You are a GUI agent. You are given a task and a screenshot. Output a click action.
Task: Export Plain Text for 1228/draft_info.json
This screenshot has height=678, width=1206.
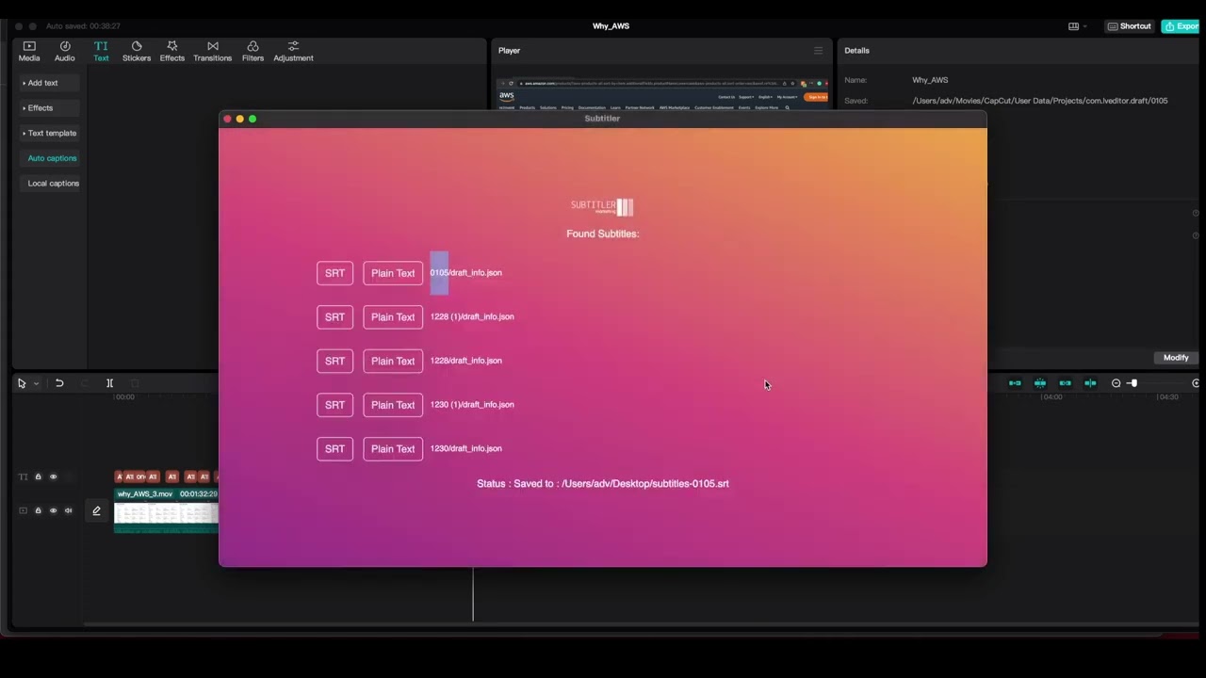point(393,361)
